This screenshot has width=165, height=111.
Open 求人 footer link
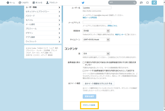coord(51,53)
